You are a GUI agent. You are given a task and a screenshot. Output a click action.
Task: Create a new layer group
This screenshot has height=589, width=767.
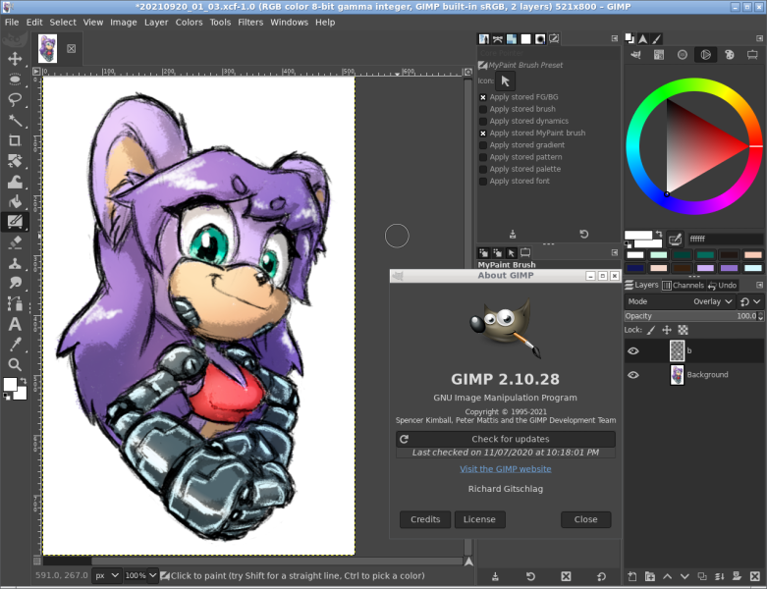click(x=649, y=576)
